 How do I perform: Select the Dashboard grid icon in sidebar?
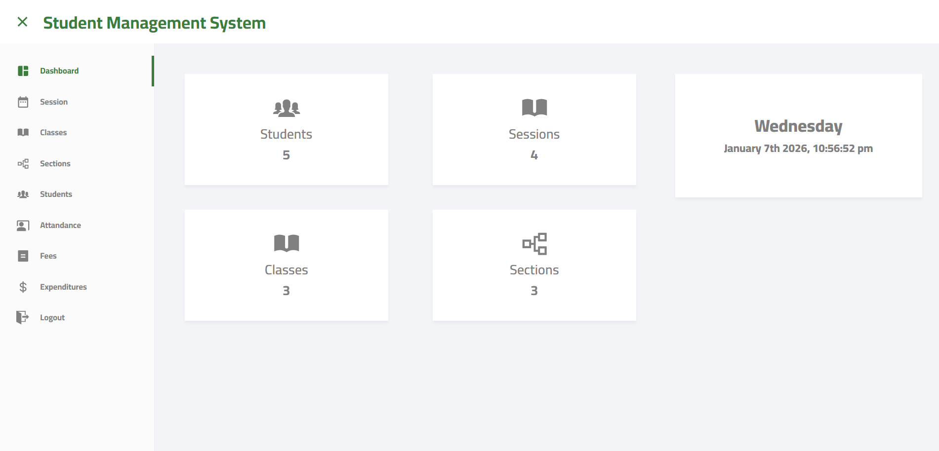point(23,71)
